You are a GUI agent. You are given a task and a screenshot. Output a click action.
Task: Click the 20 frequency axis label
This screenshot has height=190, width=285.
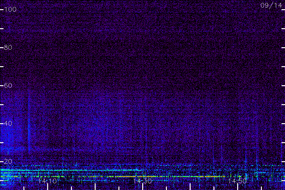click(x=8, y=161)
